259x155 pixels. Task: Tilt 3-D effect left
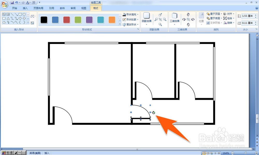184,19
